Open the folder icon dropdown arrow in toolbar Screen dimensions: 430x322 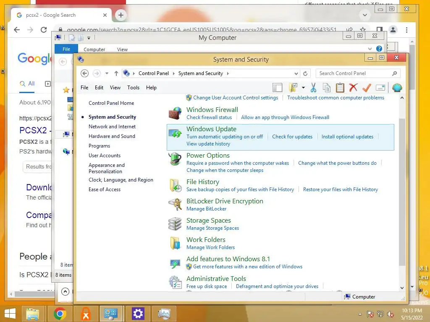[x=303, y=88]
